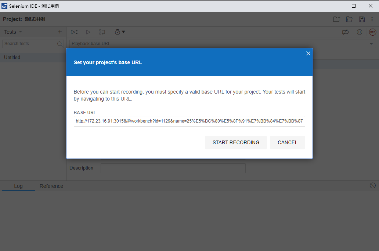
Task: Click the red REC record button
Action: pos(373,32)
